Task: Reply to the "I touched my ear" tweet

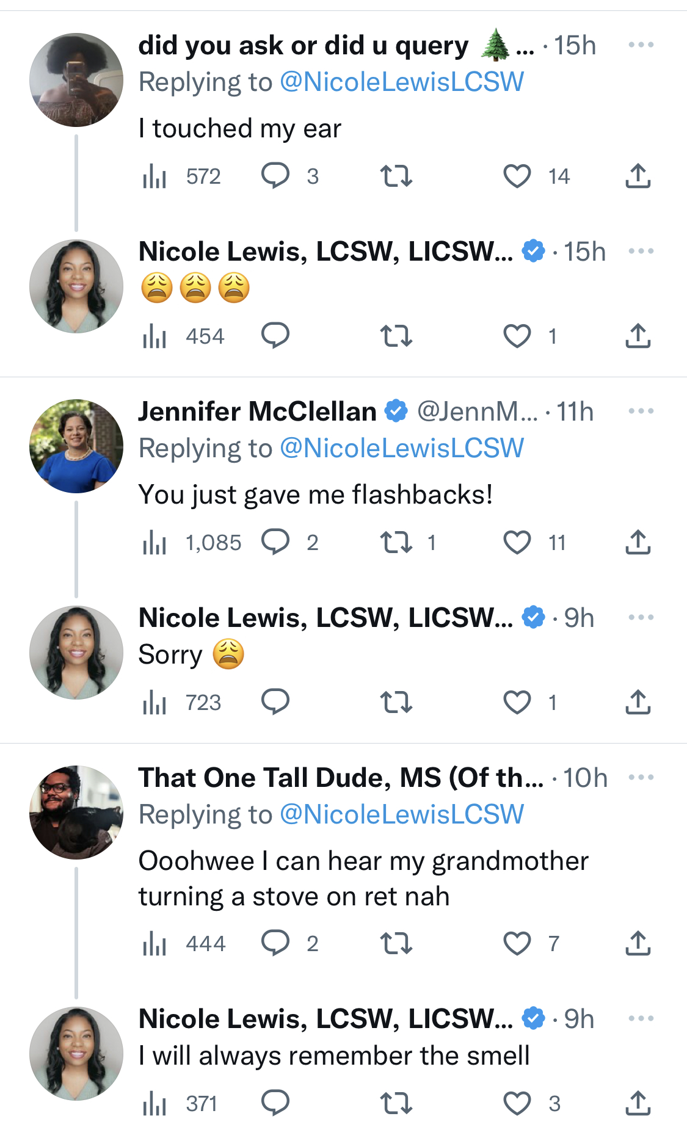Action: click(275, 176)
